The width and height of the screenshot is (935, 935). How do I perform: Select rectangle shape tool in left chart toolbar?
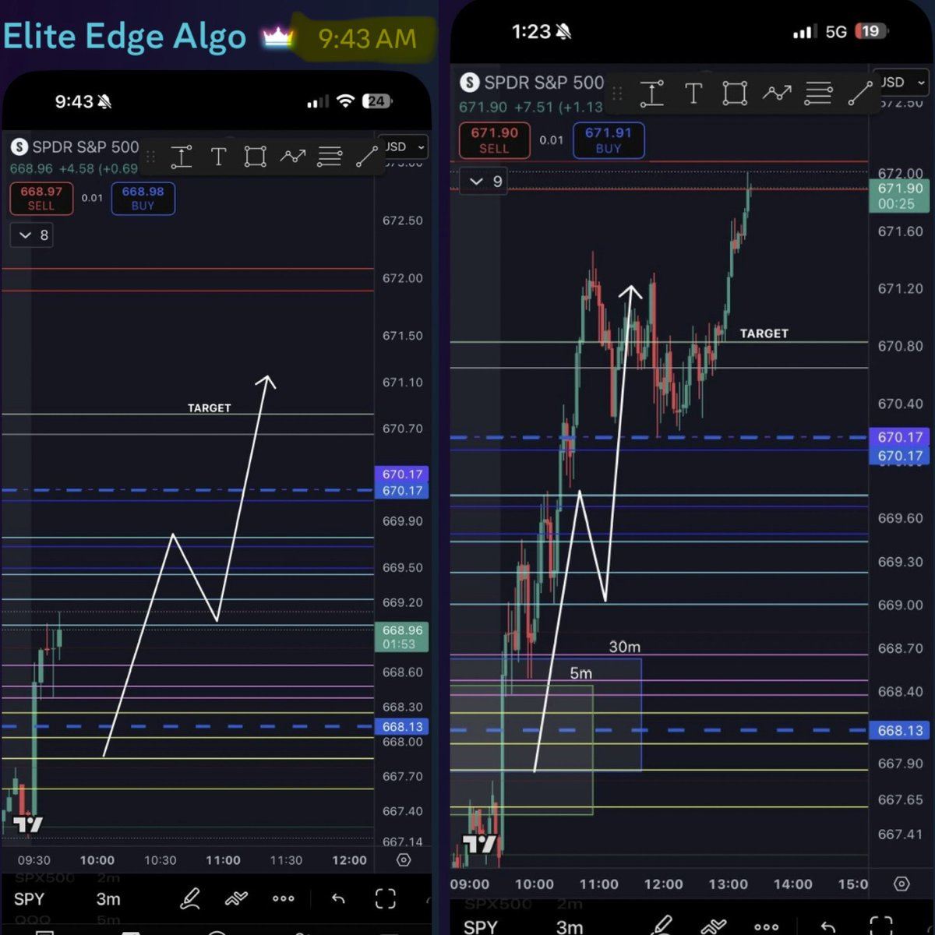[x=255, y=157]
